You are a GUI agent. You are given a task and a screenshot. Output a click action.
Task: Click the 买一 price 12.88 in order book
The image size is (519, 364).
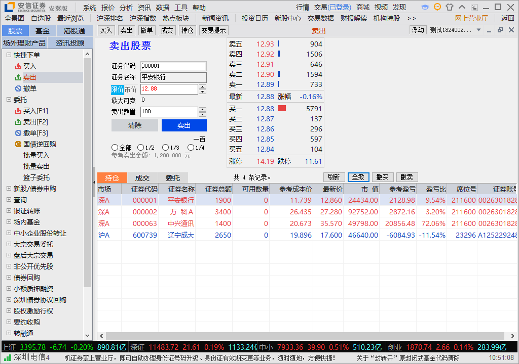(x=265, y=109)
